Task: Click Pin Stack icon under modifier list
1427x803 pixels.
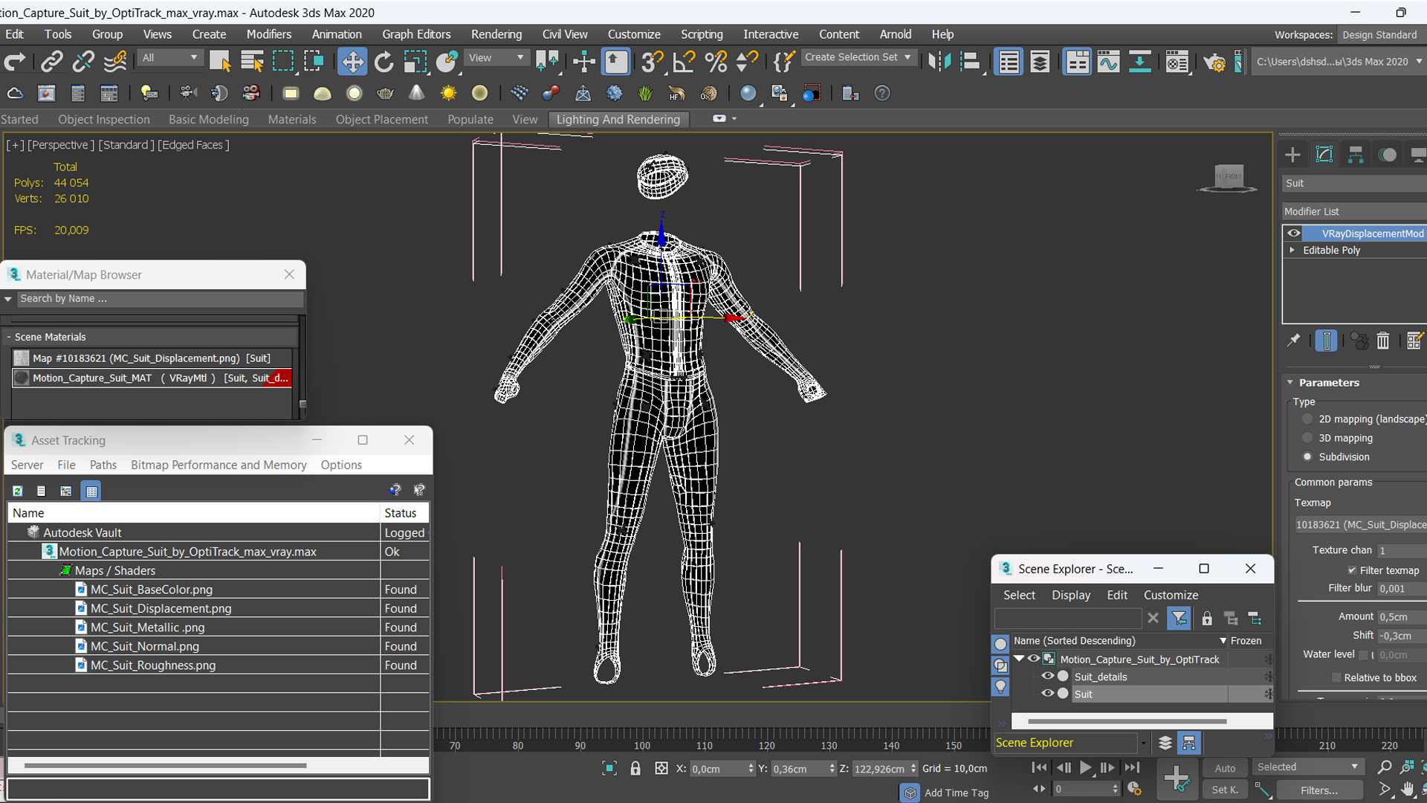Action: (1294, 341)
